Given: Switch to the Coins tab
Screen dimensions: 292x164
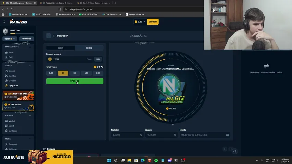Looking at the screenshot, I should point(89,48).
